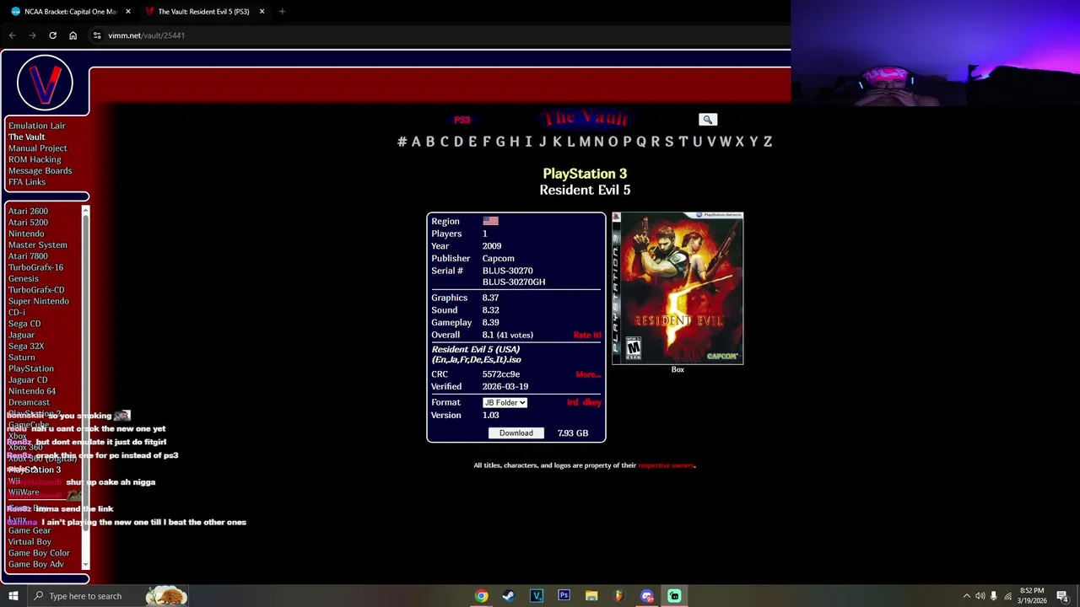This screenshot has height=607, width=1080.
Task: Click the microphone tray icon
Action: point(994,596)
